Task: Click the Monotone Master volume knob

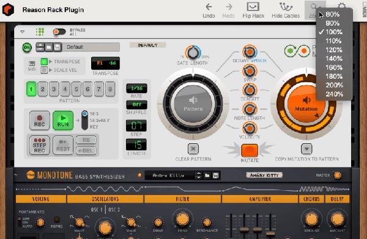Action: click(x=337, y=175)
